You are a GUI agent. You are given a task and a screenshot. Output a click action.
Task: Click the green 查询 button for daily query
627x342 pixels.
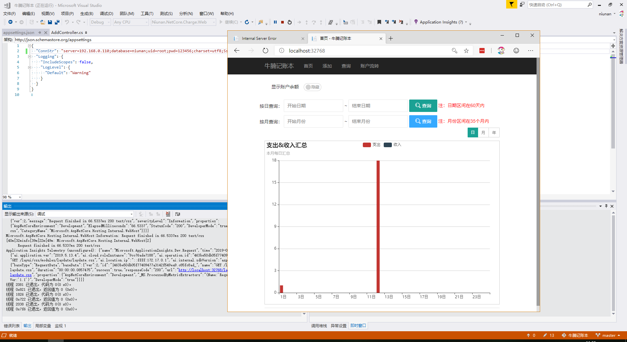point(423,106)
